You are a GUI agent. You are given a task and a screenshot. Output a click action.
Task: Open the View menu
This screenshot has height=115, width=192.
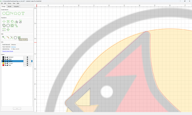[x=14, y=3]
